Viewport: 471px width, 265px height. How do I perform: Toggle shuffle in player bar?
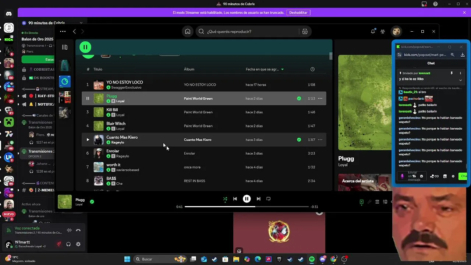click(225, 199)
